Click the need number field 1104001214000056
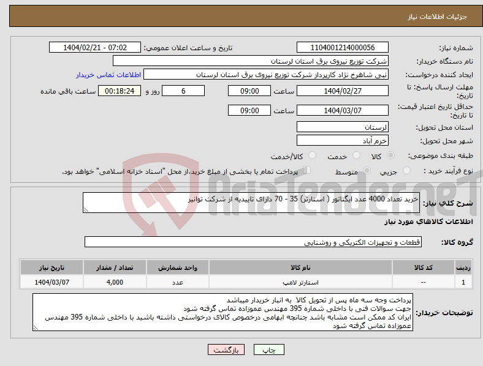This screenshot has width=483, height=366. pyautogui.click(x=342, y=47)
